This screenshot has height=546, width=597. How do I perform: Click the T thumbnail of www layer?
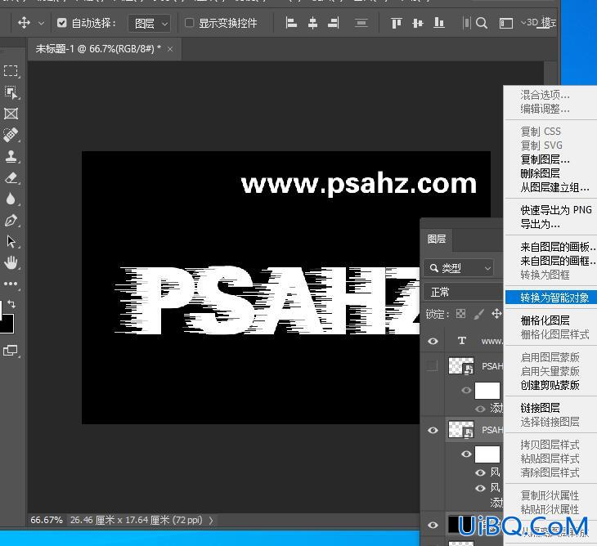tap(462, 341)
